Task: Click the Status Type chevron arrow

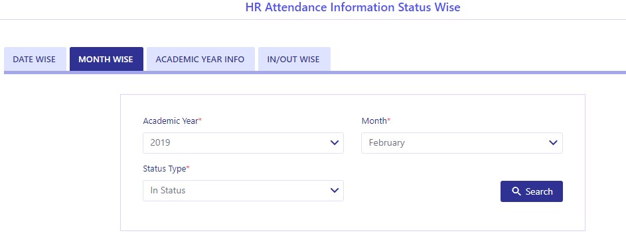Action: (335, 191)
